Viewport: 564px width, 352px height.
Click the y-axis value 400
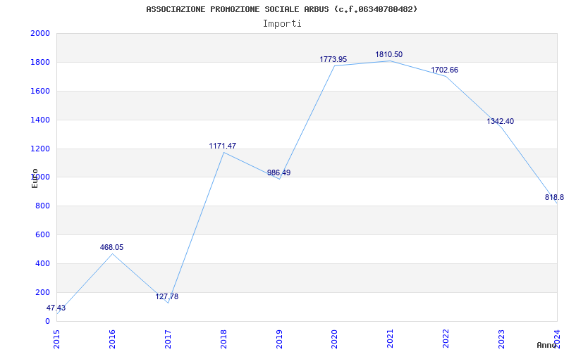[x=42, y=263]
